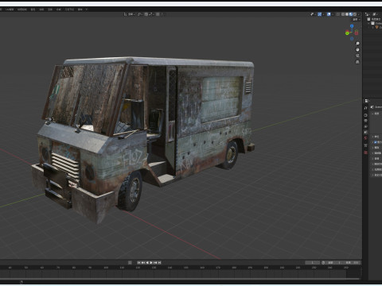382x286 pixels.
Task: Open the Tool properties tab
Action: coord(365,108)
